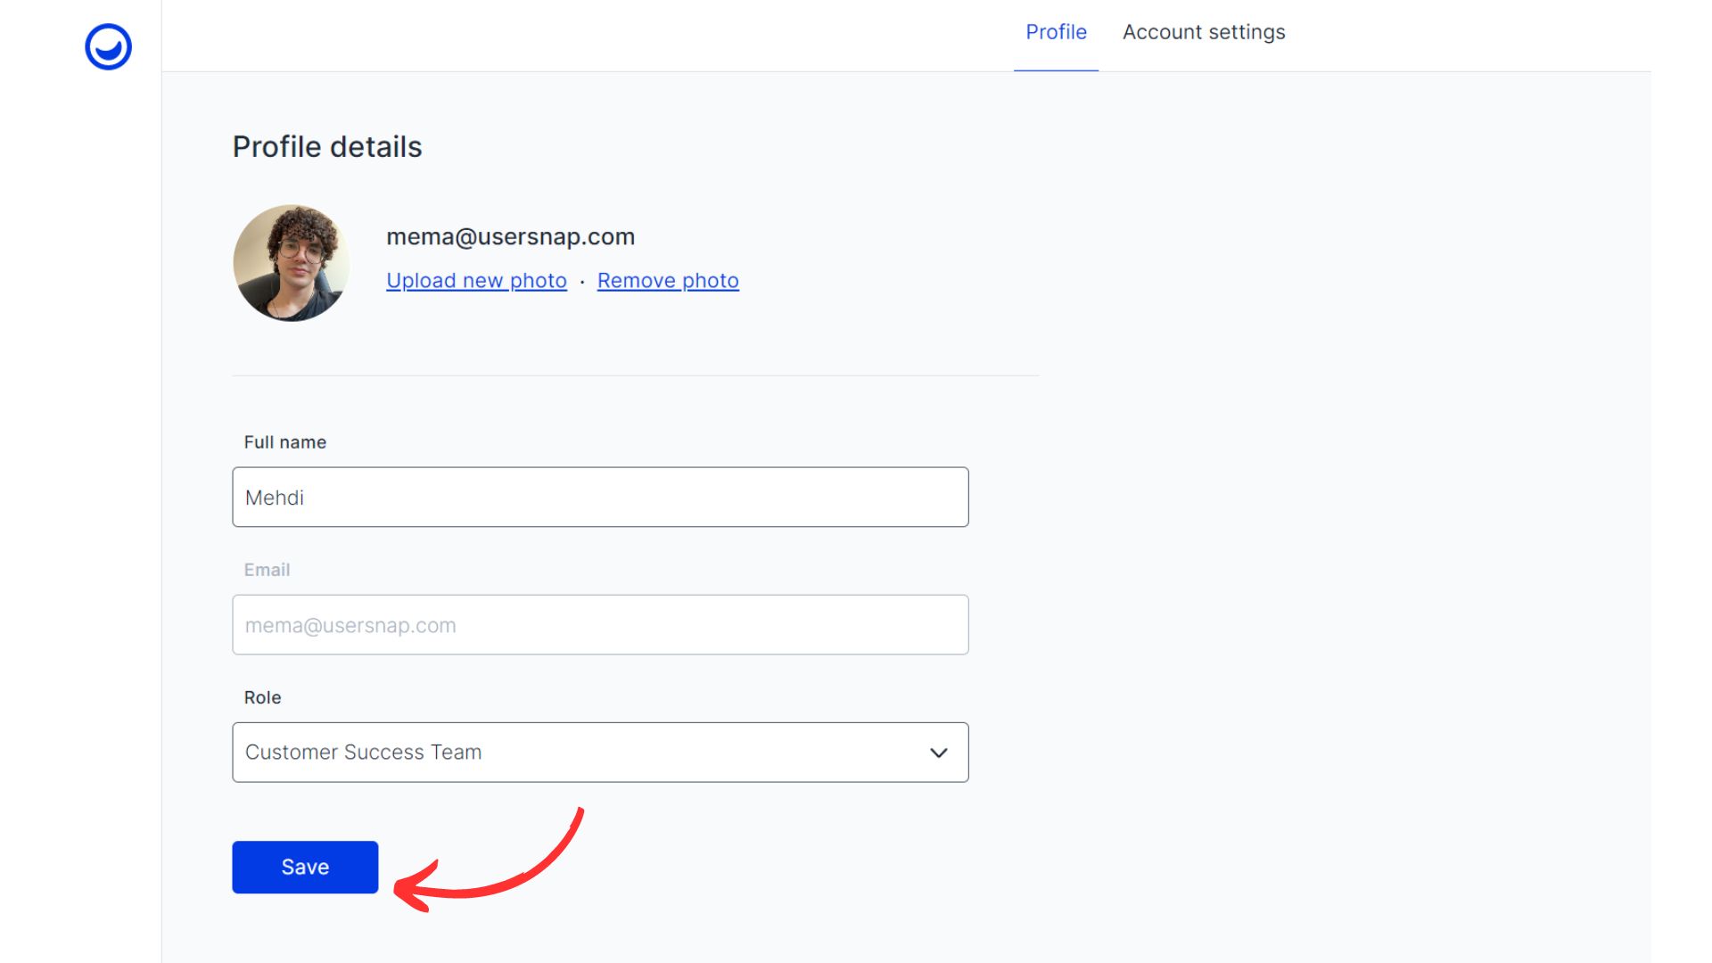Click the Usersnap logo icon
The width and height of the screenshot is (1712, 963).
pos(108,46)
